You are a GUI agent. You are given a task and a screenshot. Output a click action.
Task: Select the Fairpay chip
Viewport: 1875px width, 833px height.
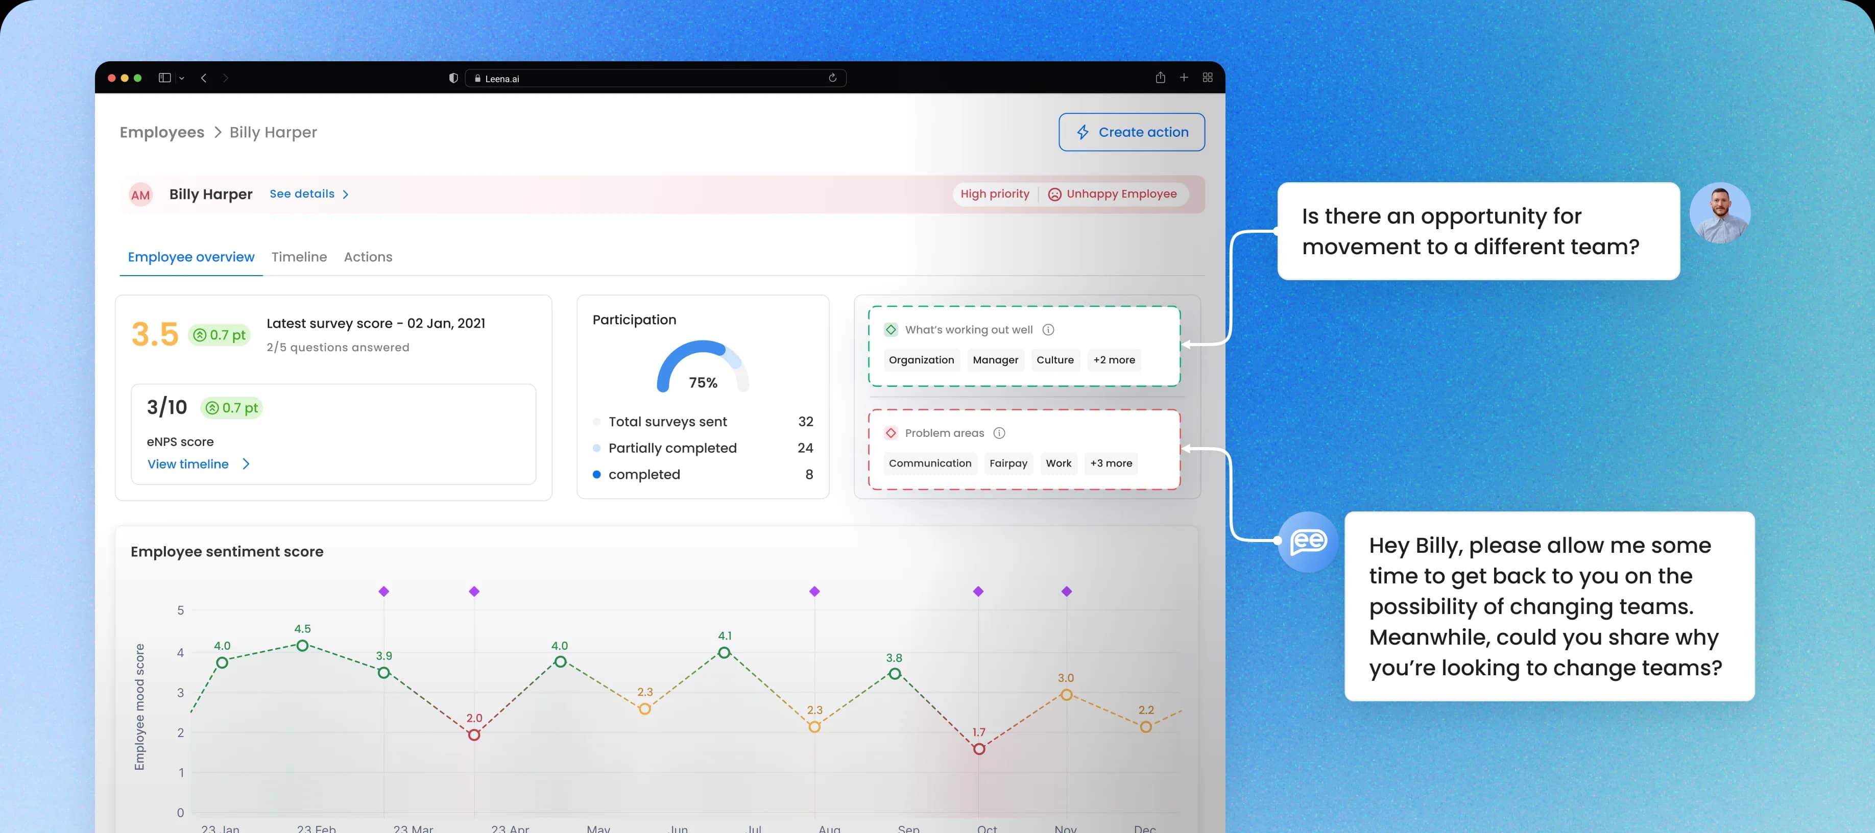click(x=1009, y=463)
